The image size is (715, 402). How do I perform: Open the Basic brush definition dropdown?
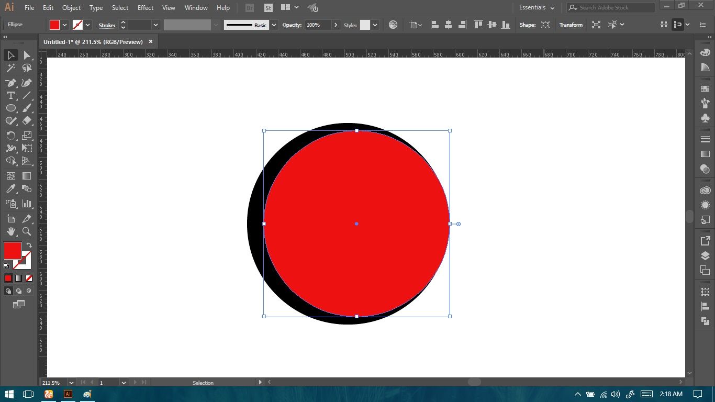pyautogui.click(x=273, y=25)
